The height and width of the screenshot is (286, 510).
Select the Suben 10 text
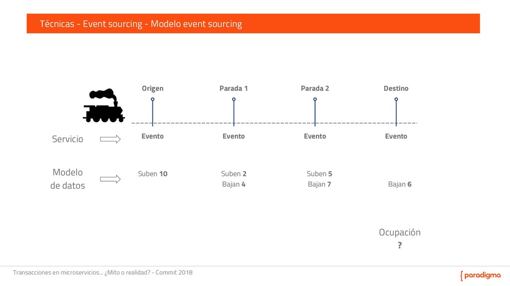152,174
